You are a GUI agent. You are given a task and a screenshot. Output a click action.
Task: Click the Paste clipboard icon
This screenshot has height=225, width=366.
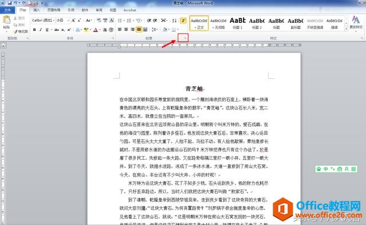tap(6, 20)
